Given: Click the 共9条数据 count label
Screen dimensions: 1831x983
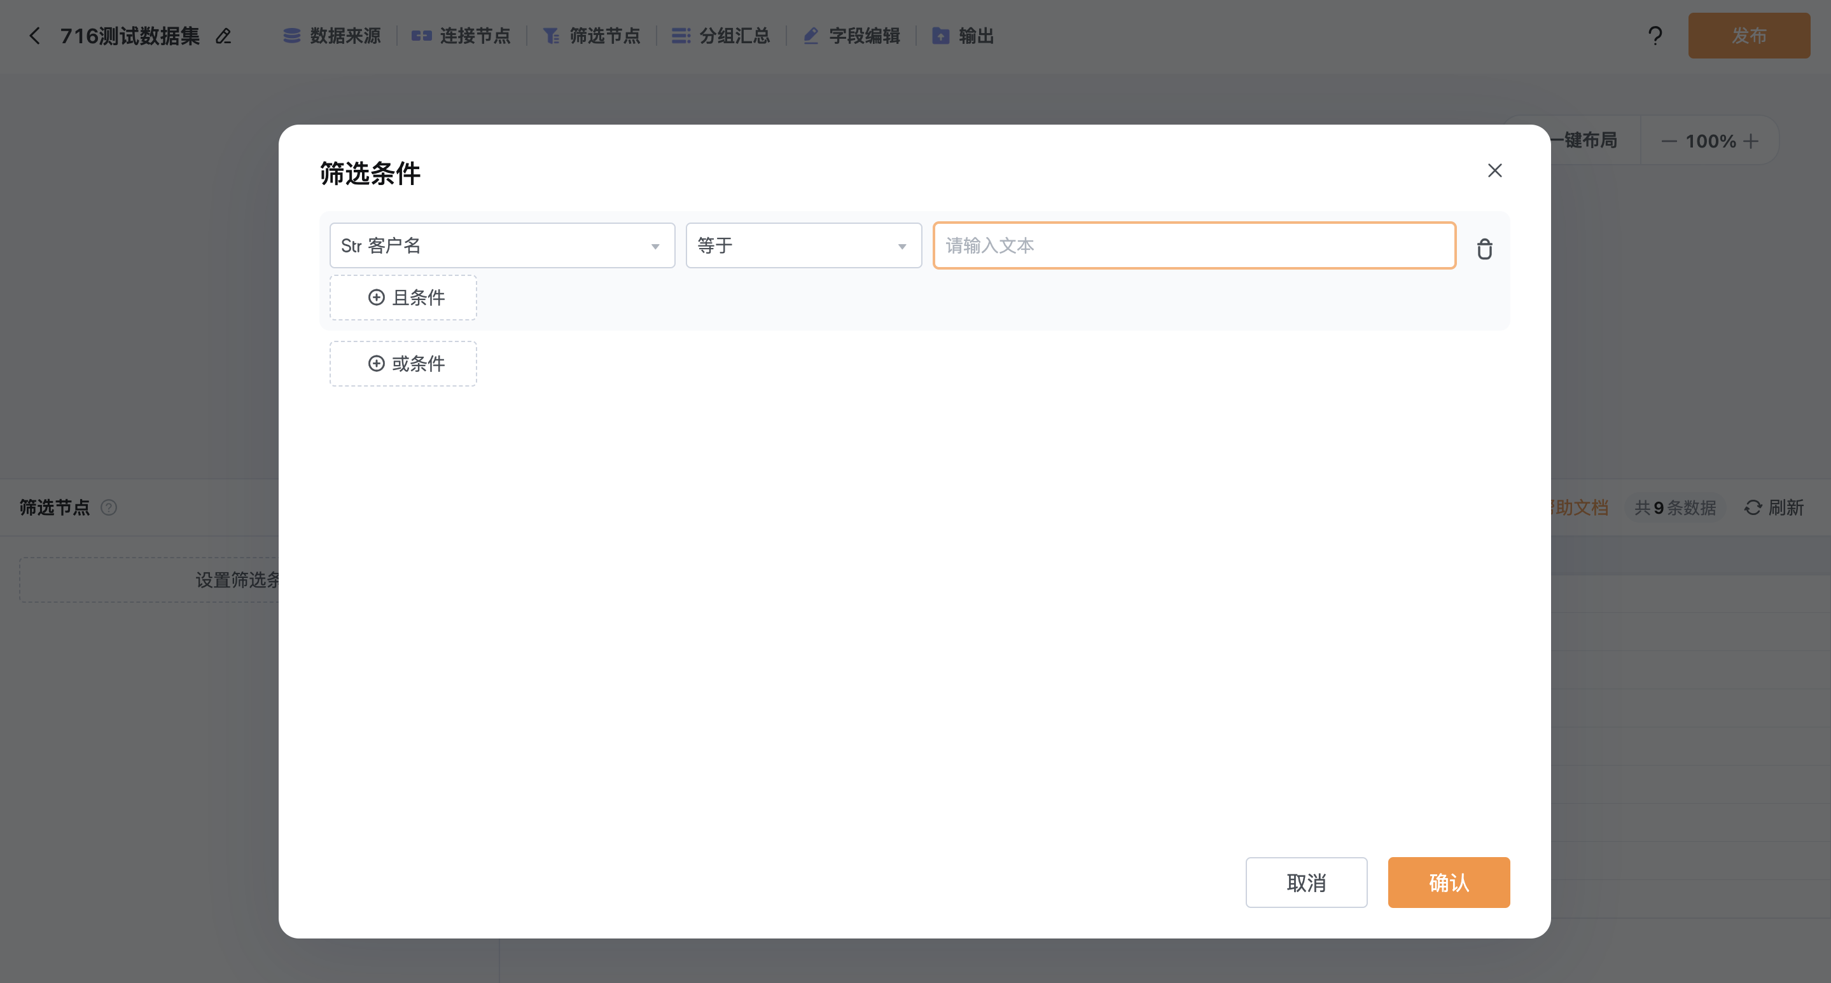Looking at the screenshot, I should coord(1674,508).
